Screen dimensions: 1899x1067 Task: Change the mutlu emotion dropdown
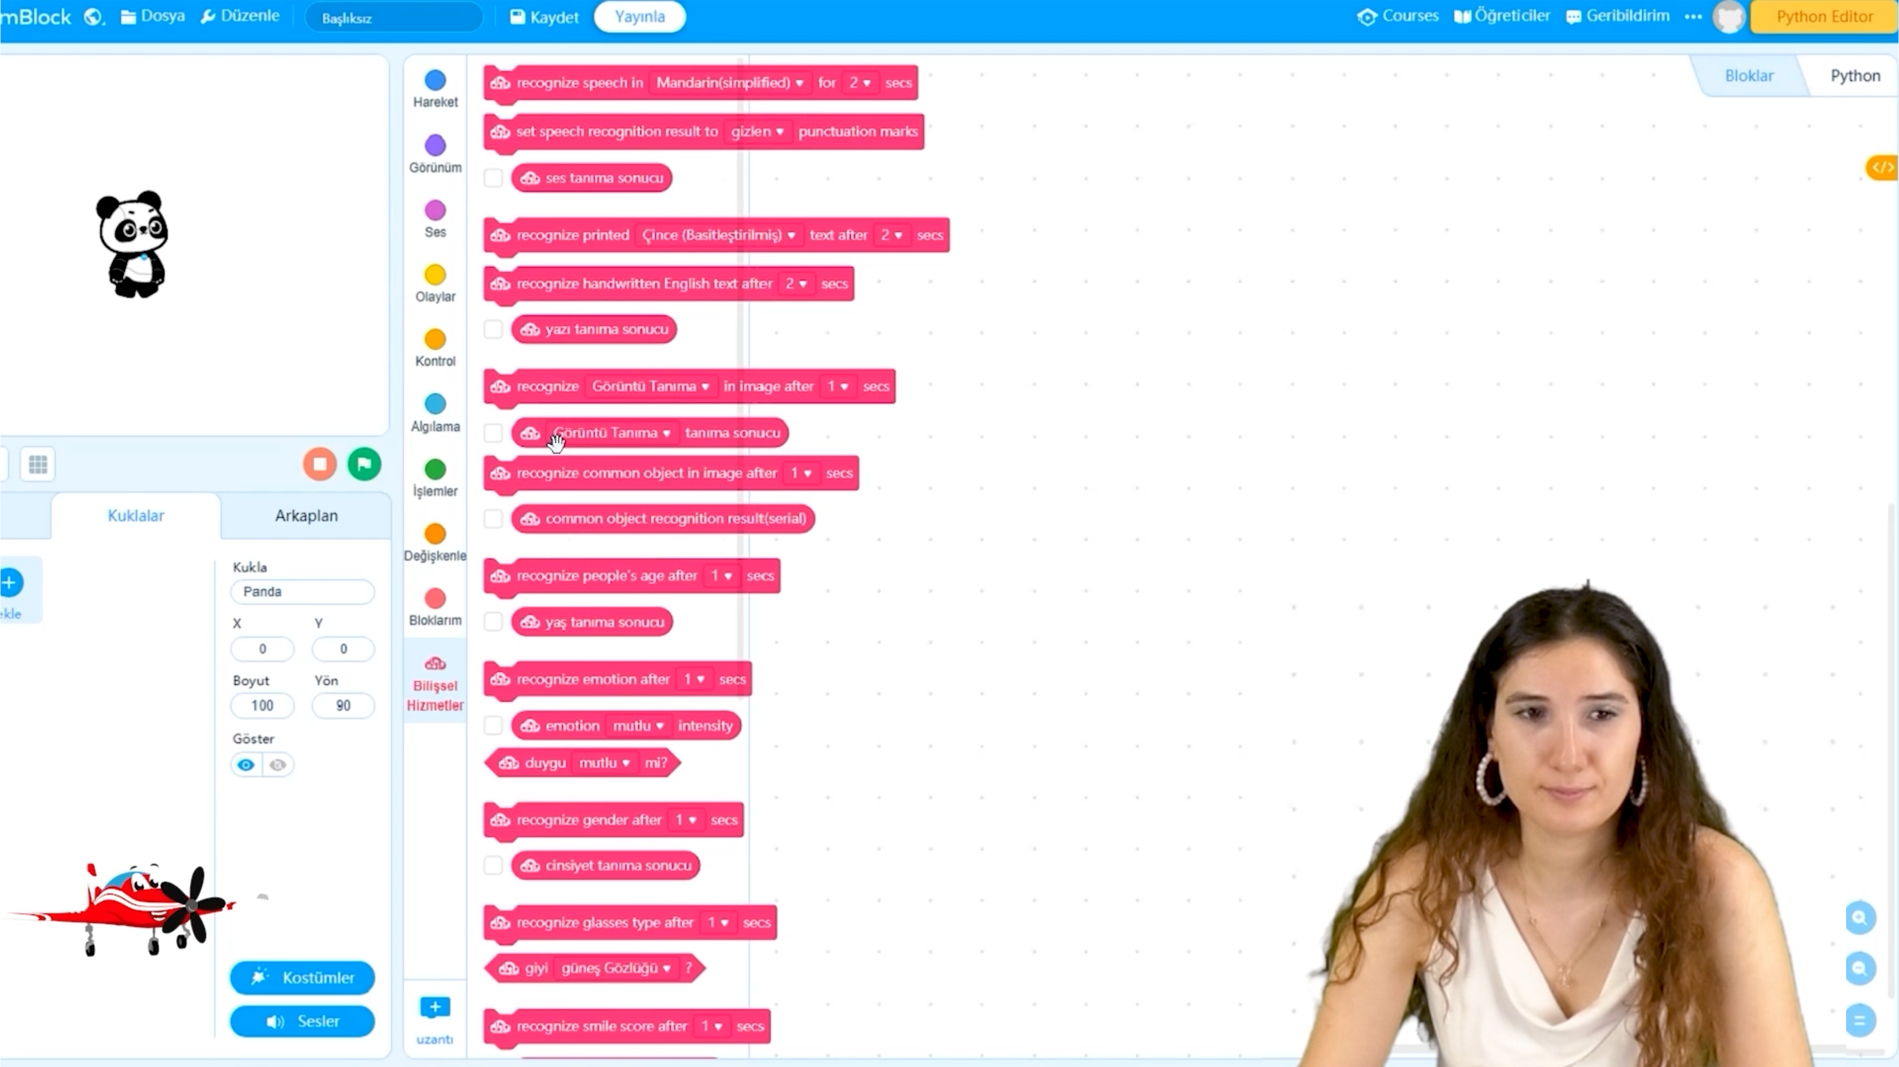coord(639,725)
